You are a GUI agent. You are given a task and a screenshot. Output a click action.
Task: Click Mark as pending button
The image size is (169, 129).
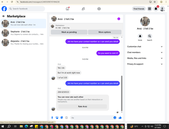click(69, 32)
